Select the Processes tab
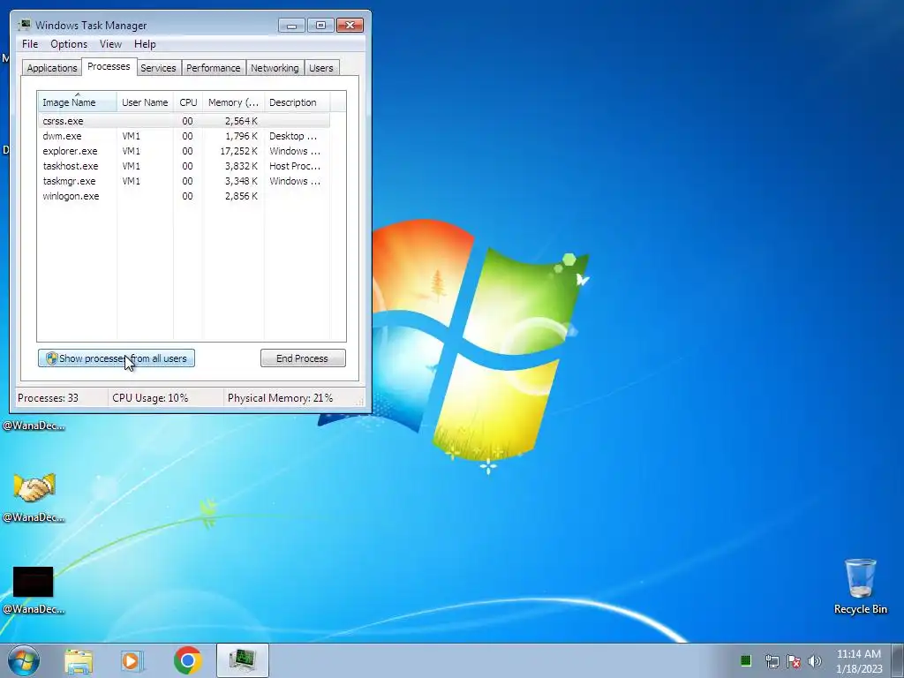Image resolution: width=904 pixels, height=678 pixels. point(109,66)
